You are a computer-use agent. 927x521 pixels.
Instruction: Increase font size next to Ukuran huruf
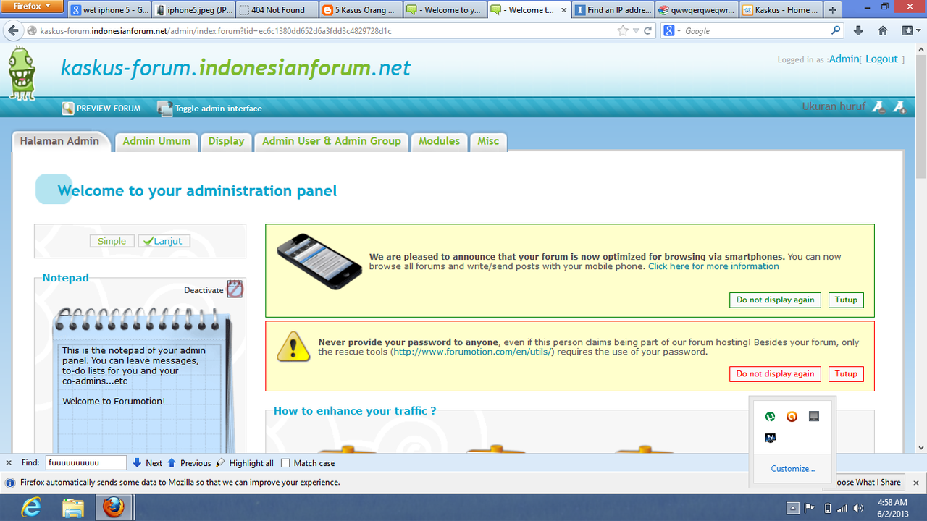899,107
